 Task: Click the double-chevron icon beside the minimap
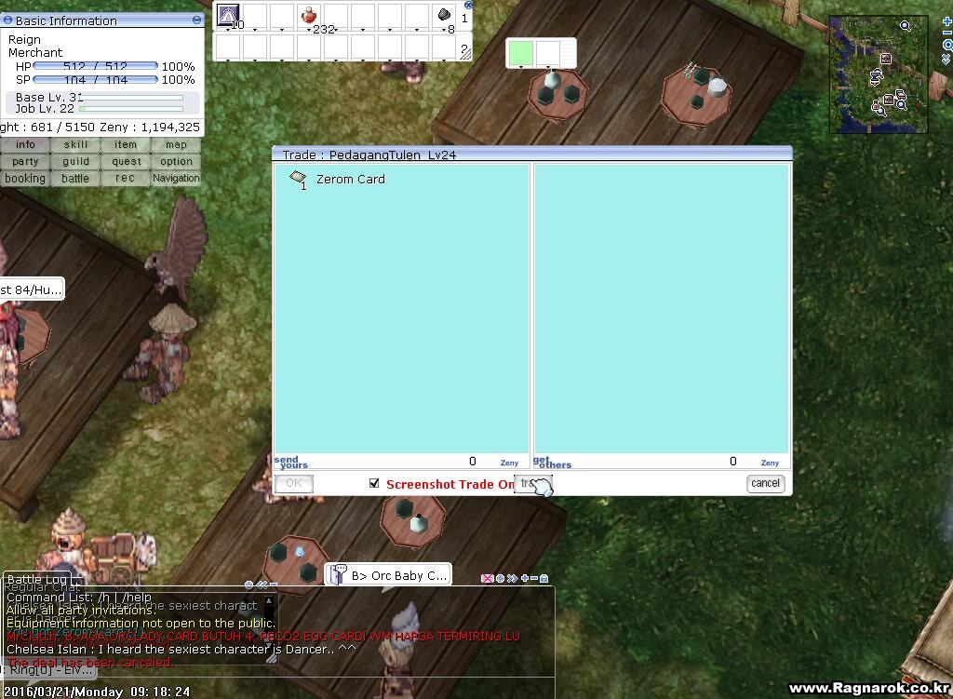(946, 59)
